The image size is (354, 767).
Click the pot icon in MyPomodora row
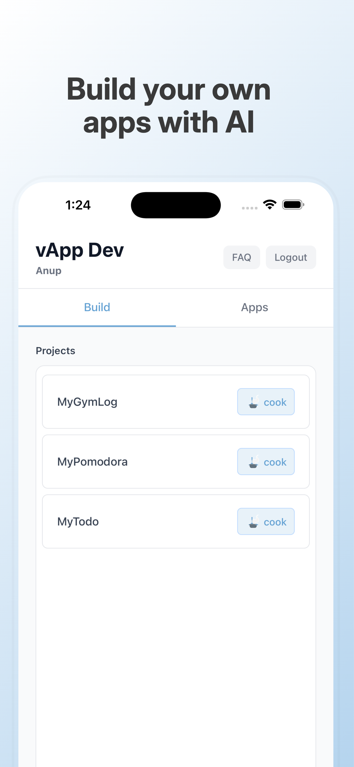tap(254, 462)
